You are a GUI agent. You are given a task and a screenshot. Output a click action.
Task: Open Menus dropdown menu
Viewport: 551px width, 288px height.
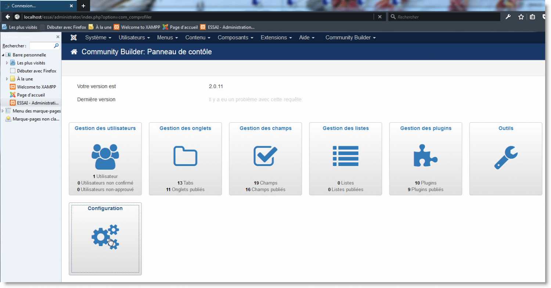click(x=168, y=37)
